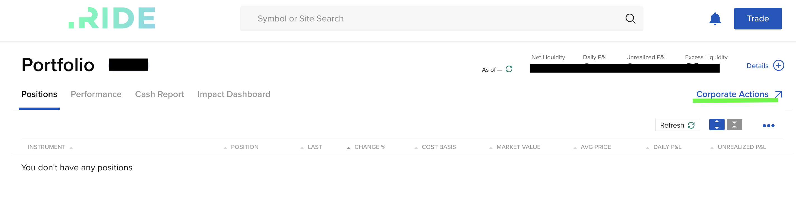The height and width of the screenshot is (214, 796).
Task: Sort by MARKET VALUE column
Action: (x=518, y=147)
